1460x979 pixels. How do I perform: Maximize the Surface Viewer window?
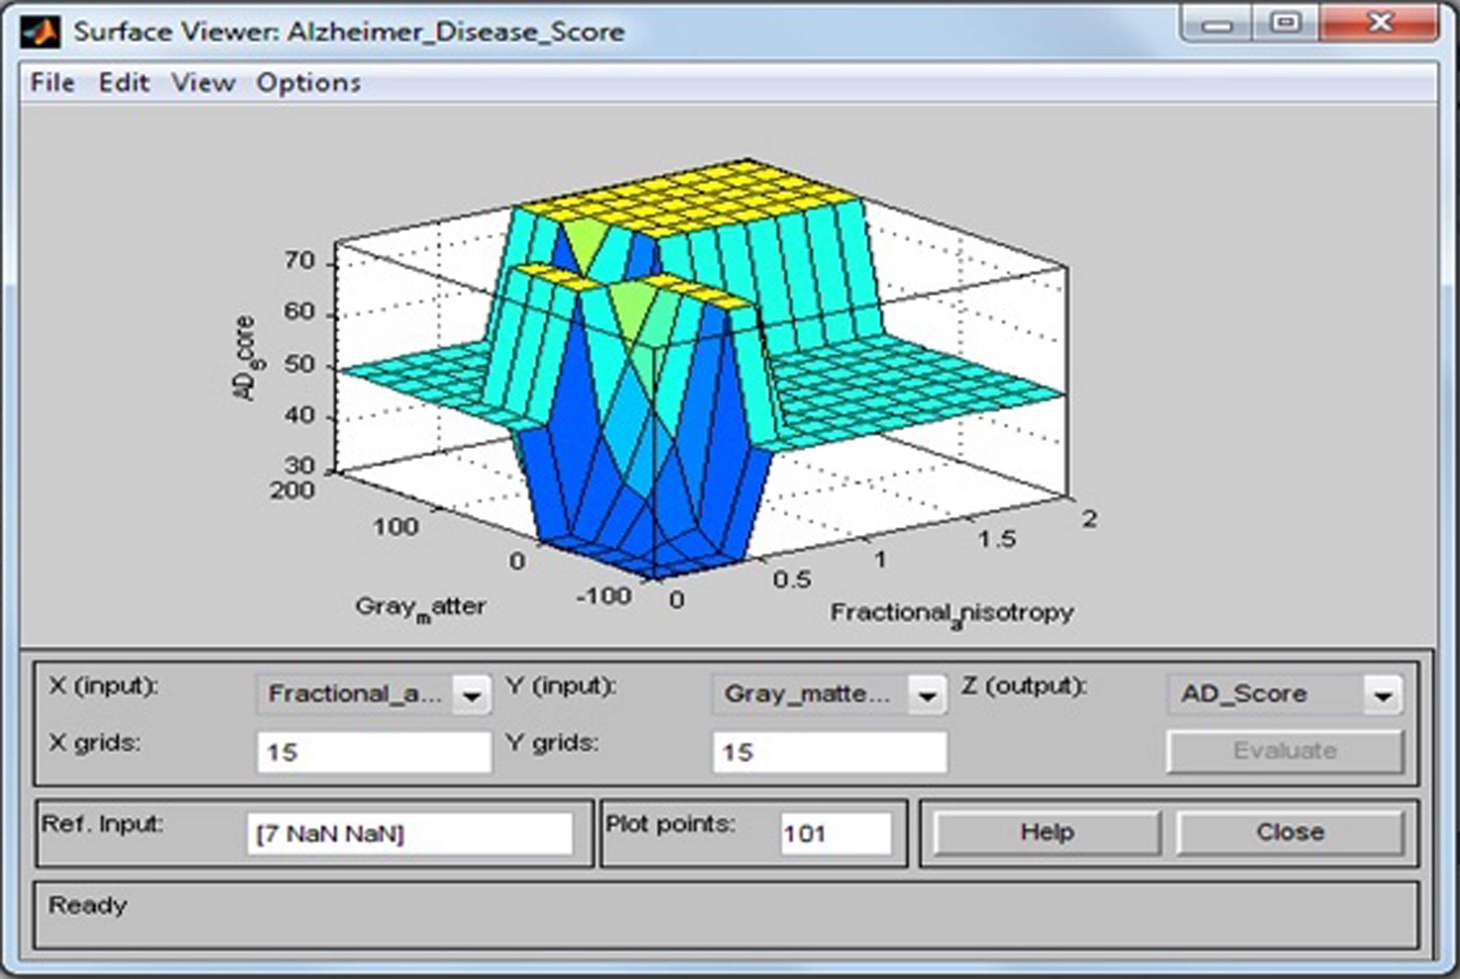(1285, 24)
